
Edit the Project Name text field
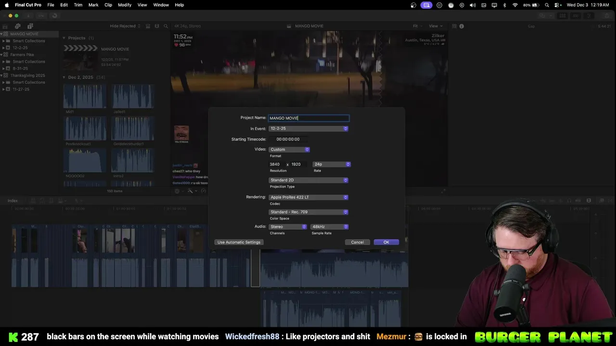308,118
